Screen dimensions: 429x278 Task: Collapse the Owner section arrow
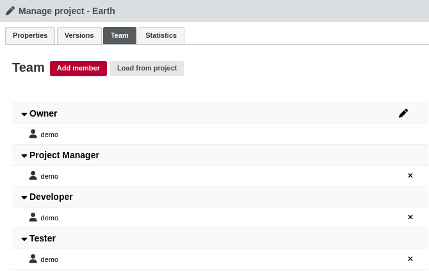point(24,114)
